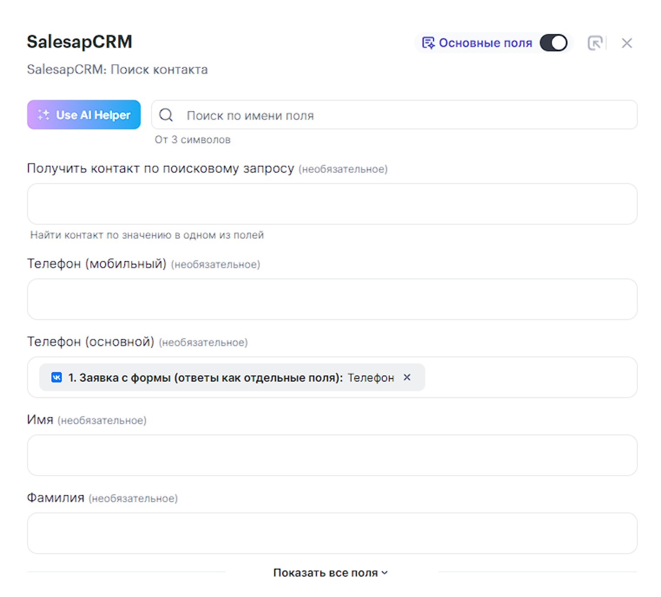Viewport: 661px width, 597px height.
Task: Click the VK icon in the Заявка tag
Action: coord(57,377)
